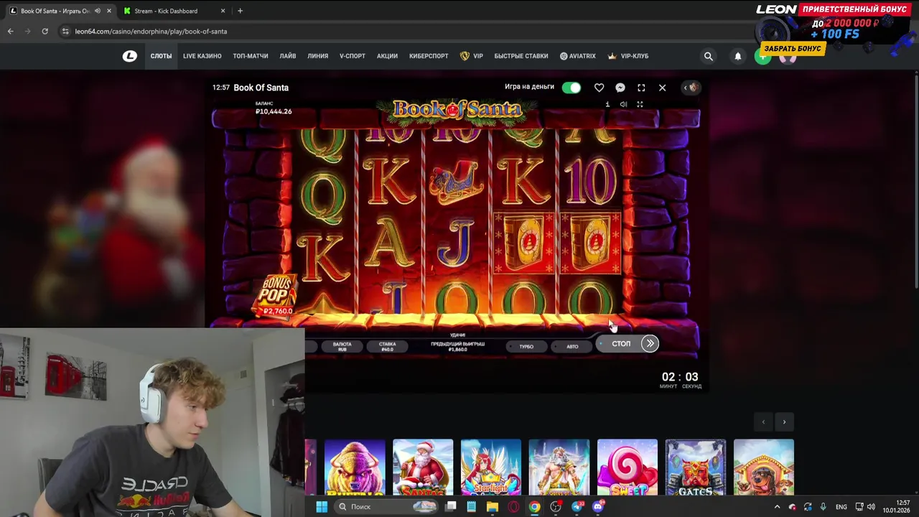Click the fast-forward double arrow button

tap(650, 343)
